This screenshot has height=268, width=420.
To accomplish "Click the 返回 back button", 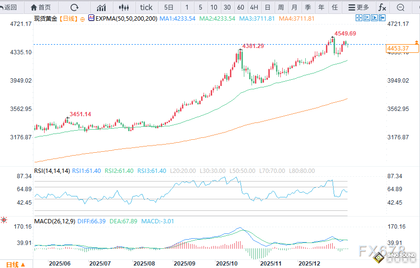I will [x=10, y=7].
